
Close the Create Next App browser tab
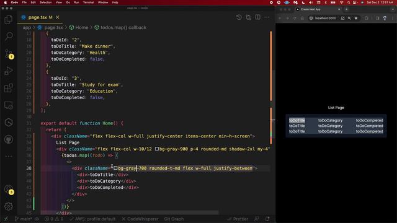pos(339,9)
